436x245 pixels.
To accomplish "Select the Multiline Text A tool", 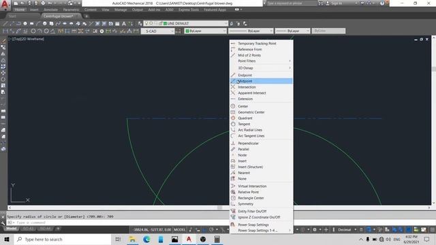I will (x=124, y=24).
